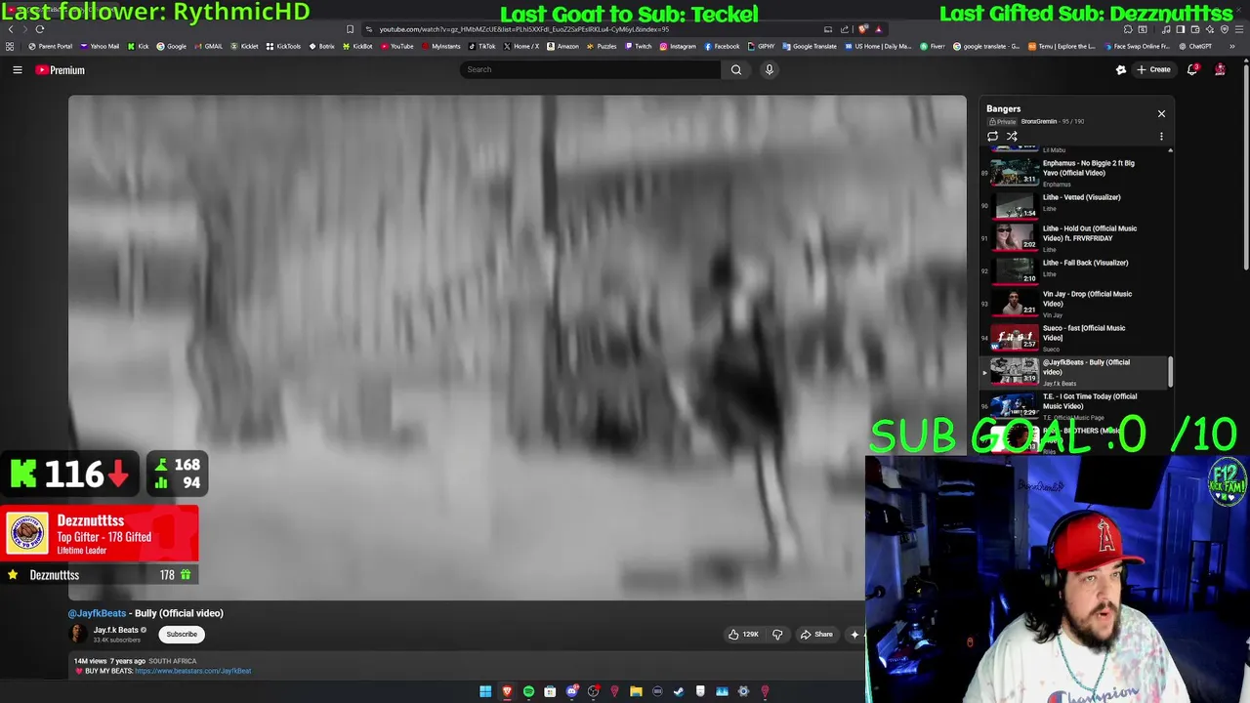Play Lithe - Hold Out ft. FRVRFRIDAY

pos(1074,237)
